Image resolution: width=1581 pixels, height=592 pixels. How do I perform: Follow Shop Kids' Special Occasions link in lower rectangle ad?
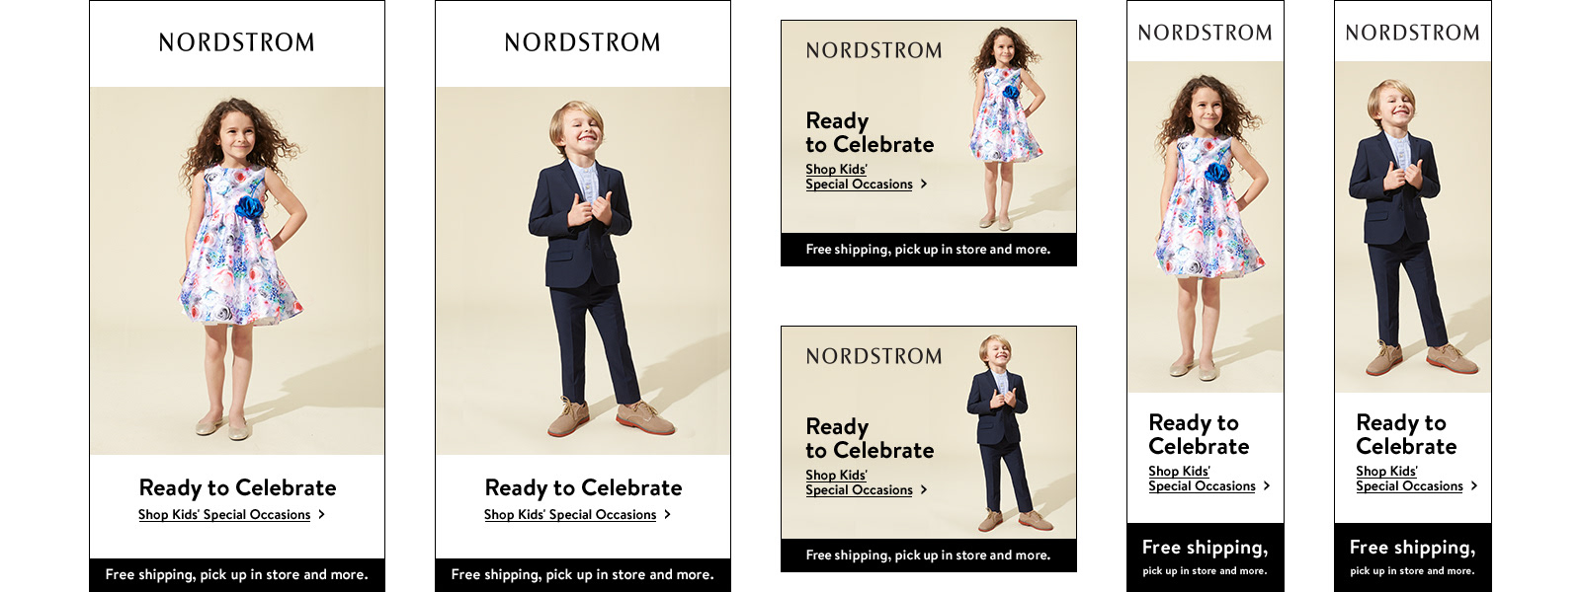[859, 482]
